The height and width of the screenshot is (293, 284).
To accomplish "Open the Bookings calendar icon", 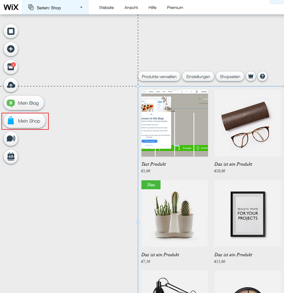I will pos(11,156).
